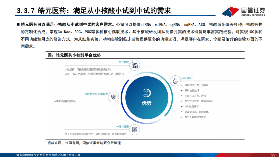Click the cGMP 质量管理体系 text
Viewport: 279px width, 157px height.
pyautogui.click(x=65, y=101)
